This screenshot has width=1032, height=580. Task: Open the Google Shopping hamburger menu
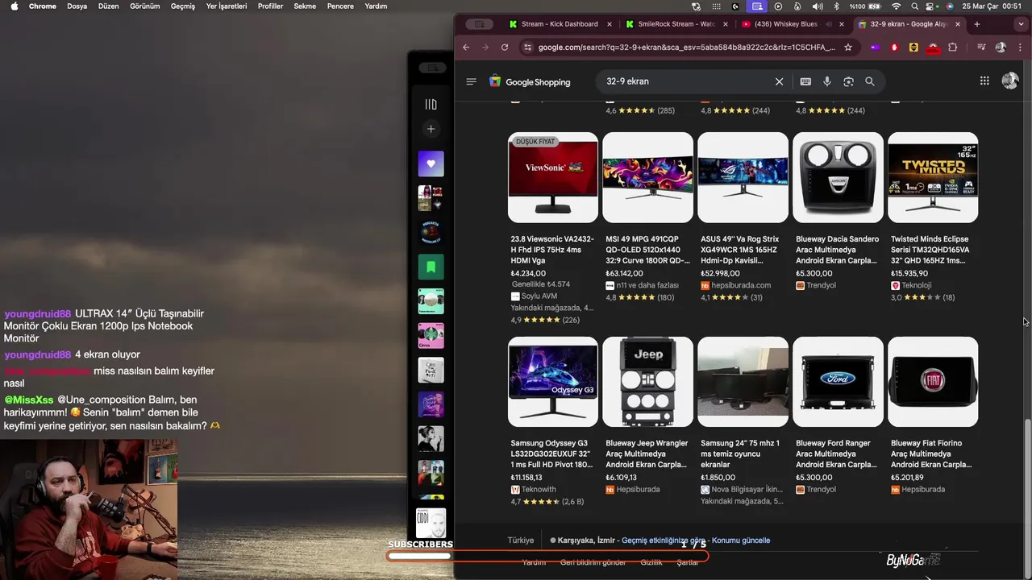(472, 81)
